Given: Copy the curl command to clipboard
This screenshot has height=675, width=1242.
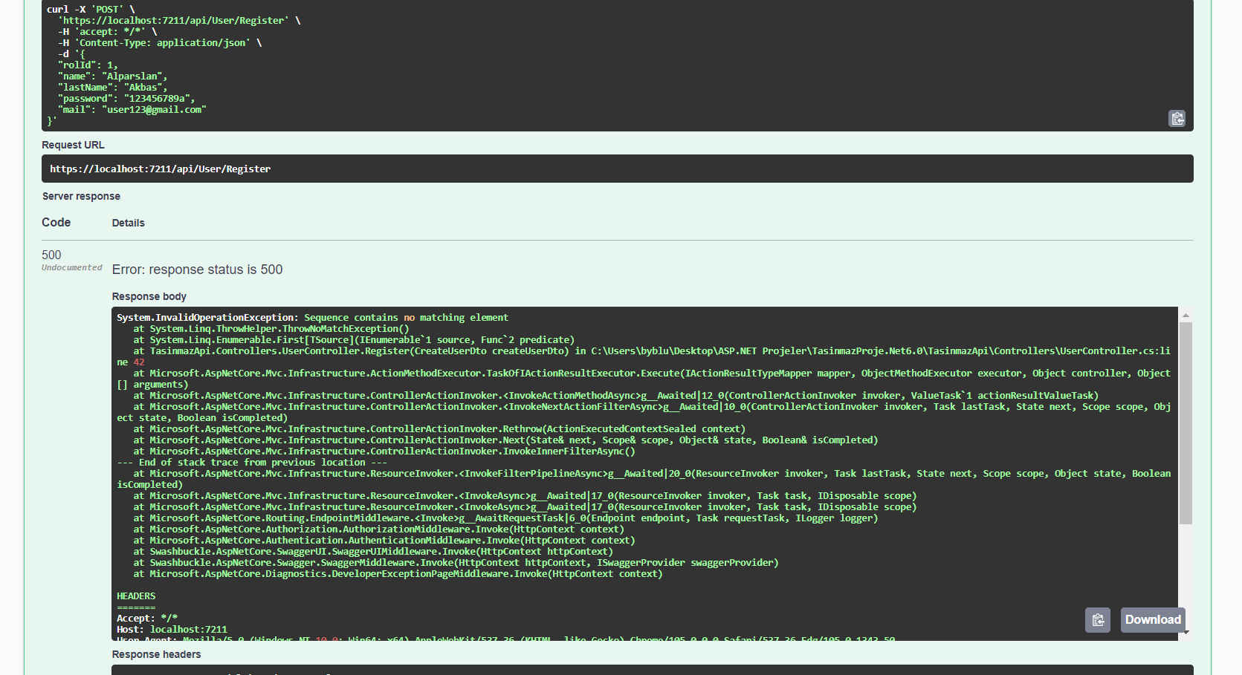Looking at the screenshot, I should tap(1177, 119).
